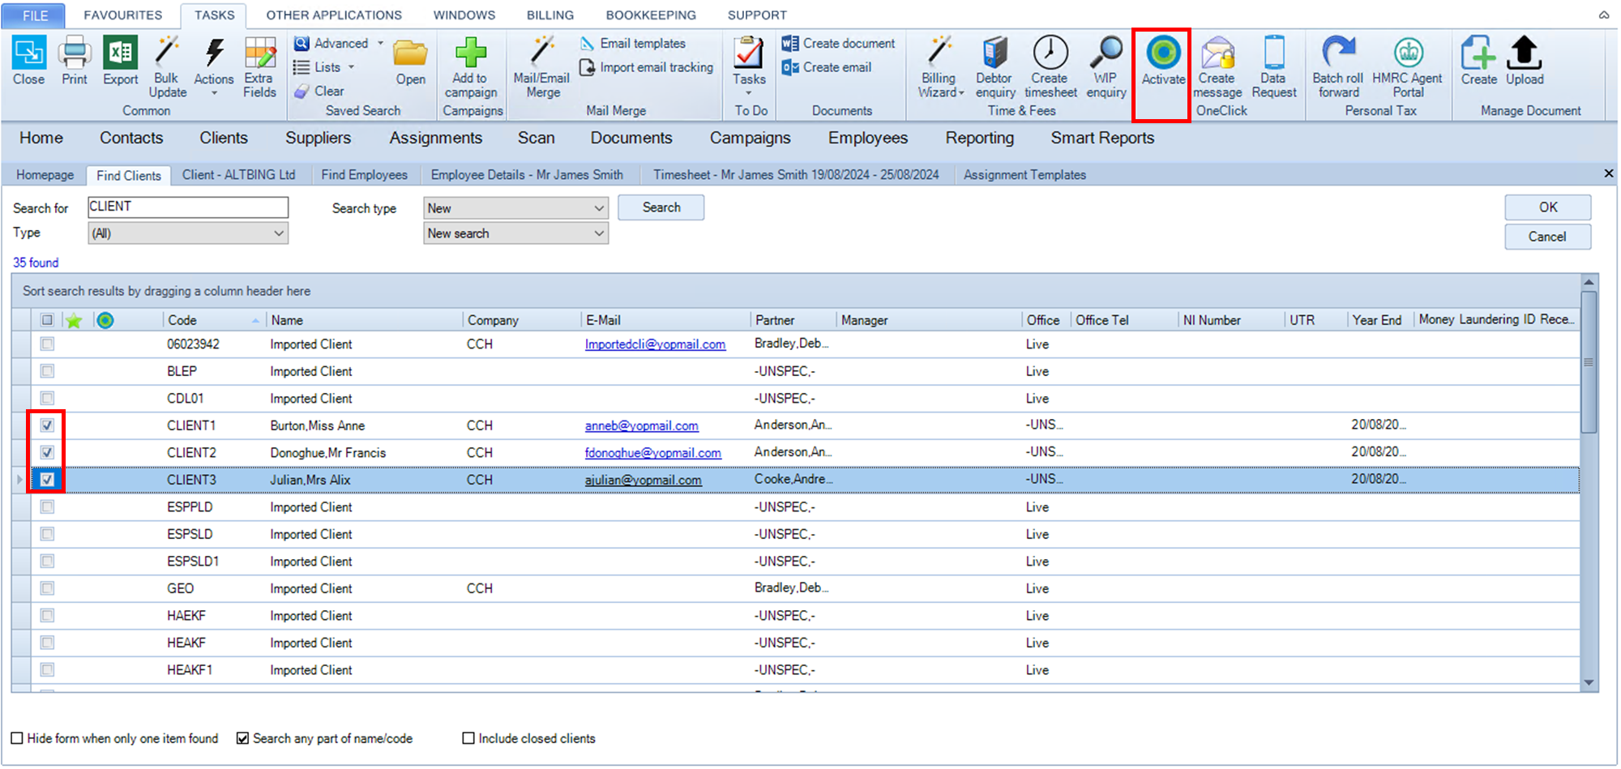Screen dimensions: 1621x769
Task: Switch to the BILLING ribbon tab
Action: tap(550, 15)
